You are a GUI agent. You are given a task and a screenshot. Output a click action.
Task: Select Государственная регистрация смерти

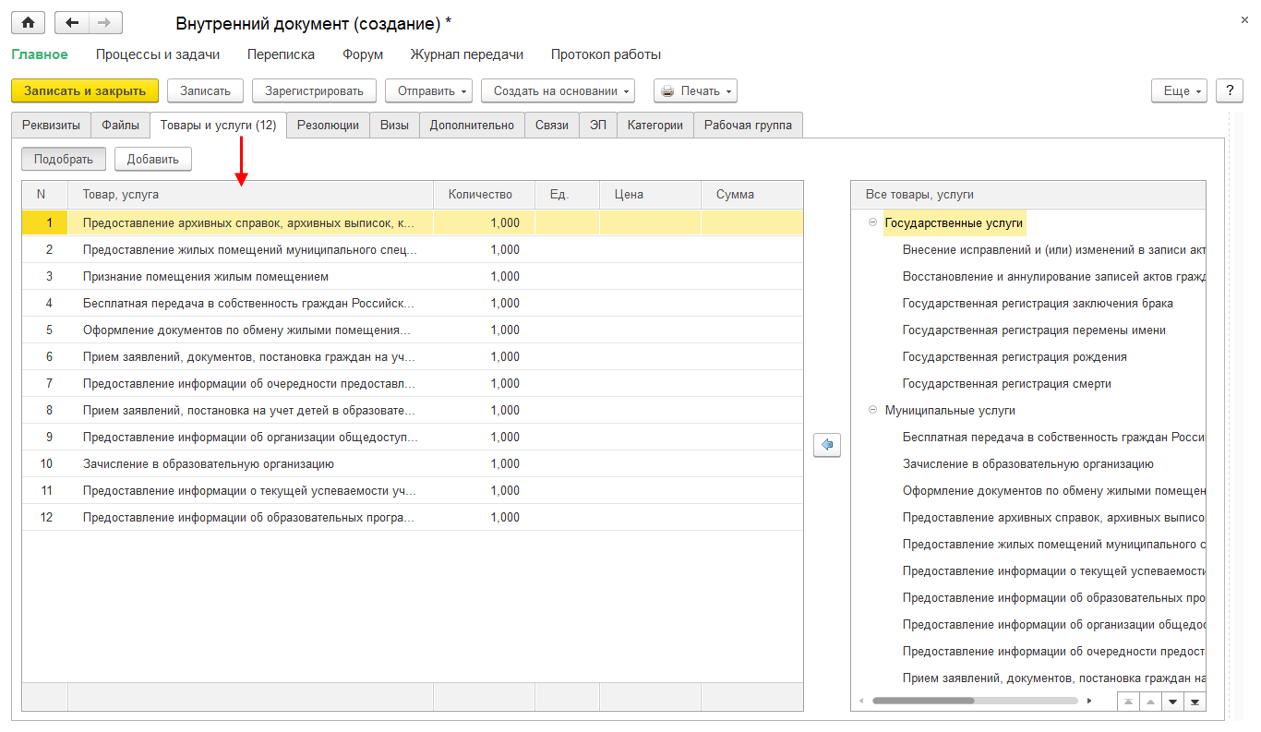[x=1006, y=383]
